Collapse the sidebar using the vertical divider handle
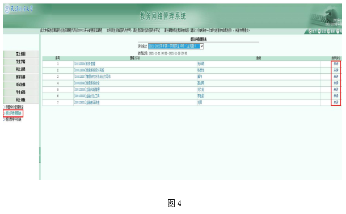346x214 pixels. [x=40, y=155]
